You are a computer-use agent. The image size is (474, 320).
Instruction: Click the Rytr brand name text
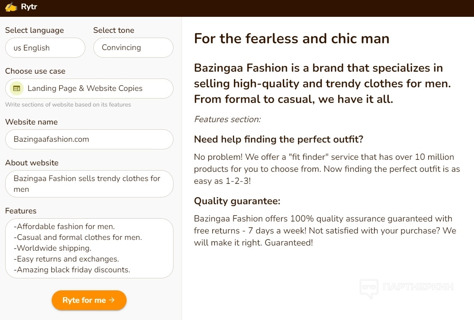click(x=29, y=7)
